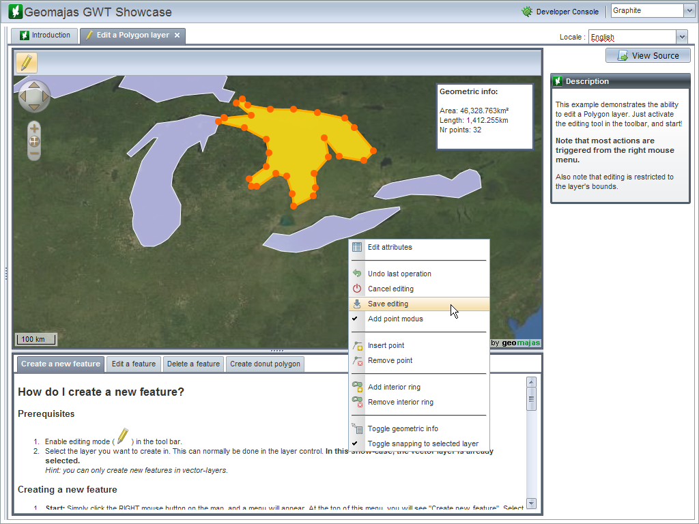Click the Developer Console bug icon
Image resolution: width=699 pixels, height=524 pixels.
(x=526, y=12)
